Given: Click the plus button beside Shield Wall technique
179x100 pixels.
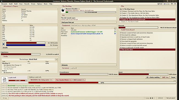Looking at the screenshot, I should tap(56, 59).
